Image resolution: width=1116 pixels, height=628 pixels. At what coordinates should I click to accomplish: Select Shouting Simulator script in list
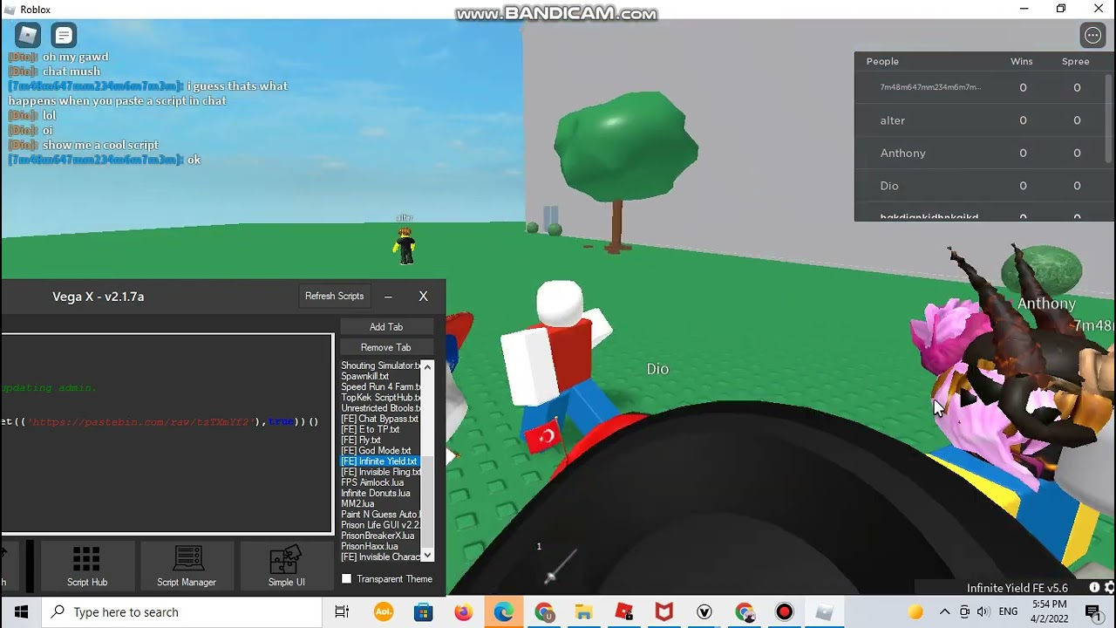[380, 366]
